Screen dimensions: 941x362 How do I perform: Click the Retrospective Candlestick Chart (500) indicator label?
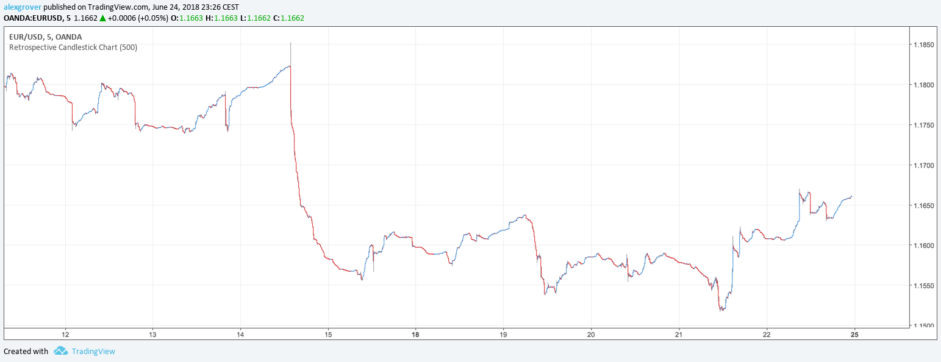pos(73,47)
